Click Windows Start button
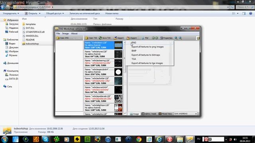The height and width of the screenshot is (143, 255). (4, 139)
